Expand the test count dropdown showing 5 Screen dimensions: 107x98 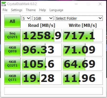(26, 18)
